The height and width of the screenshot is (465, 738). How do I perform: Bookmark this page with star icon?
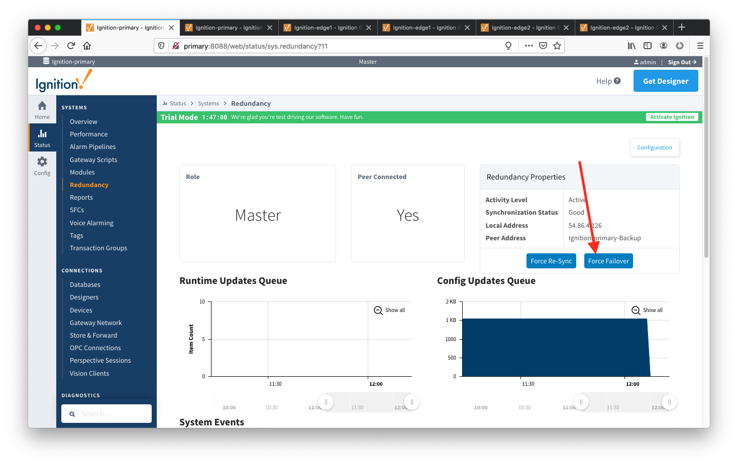[x=557, y=46]
